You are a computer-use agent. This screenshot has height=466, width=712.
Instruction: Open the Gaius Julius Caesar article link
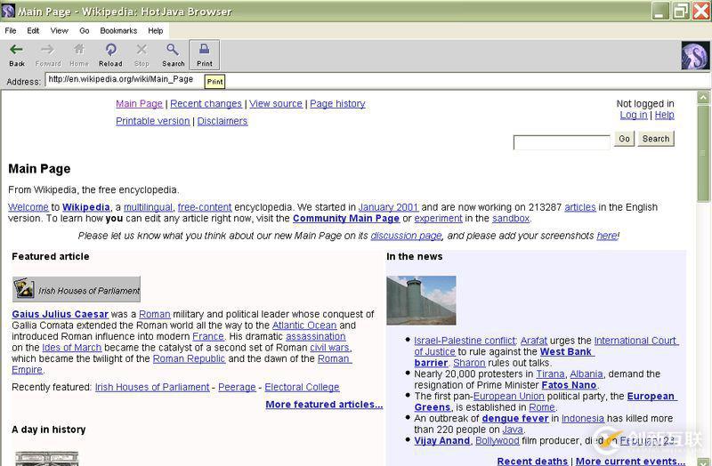point(60,314)
